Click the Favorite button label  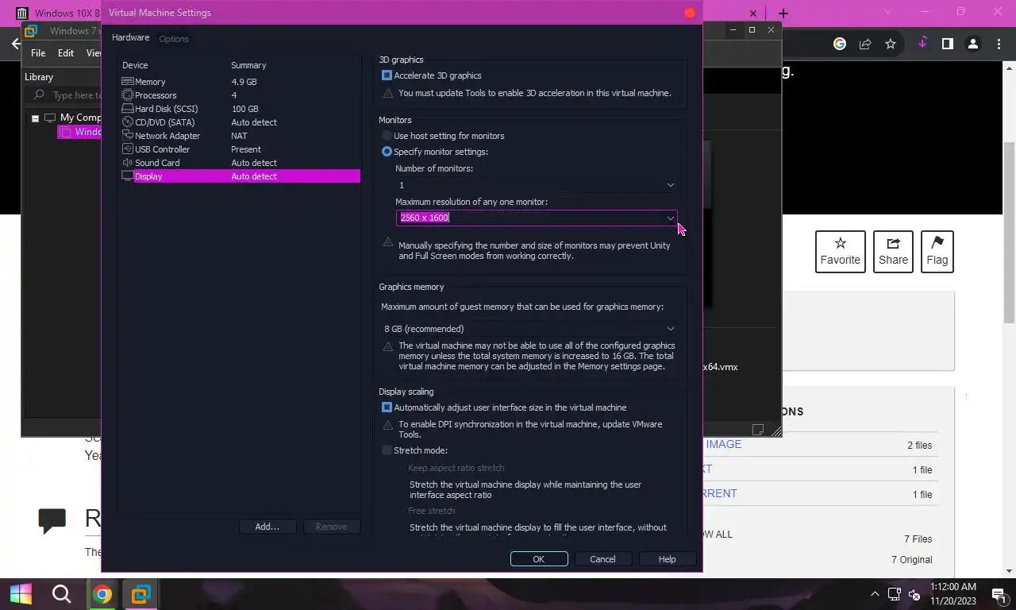point(841,260)
